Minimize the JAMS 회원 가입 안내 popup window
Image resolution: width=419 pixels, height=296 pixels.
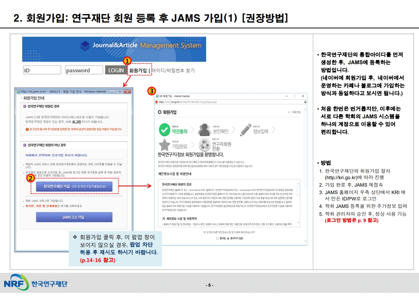pyautogui.click(x=112, y=91)
